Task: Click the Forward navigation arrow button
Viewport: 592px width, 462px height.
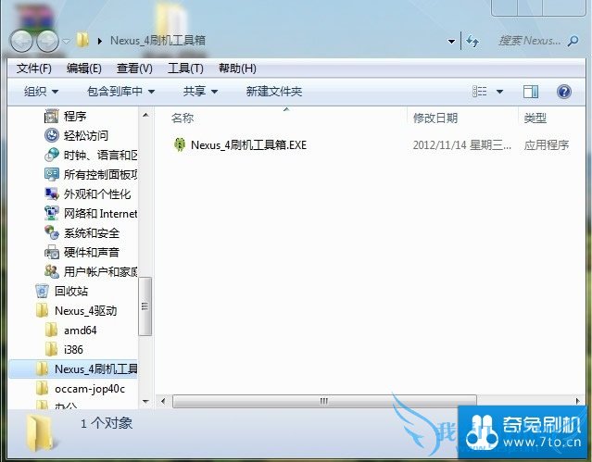Action: [x=47, y=41]
